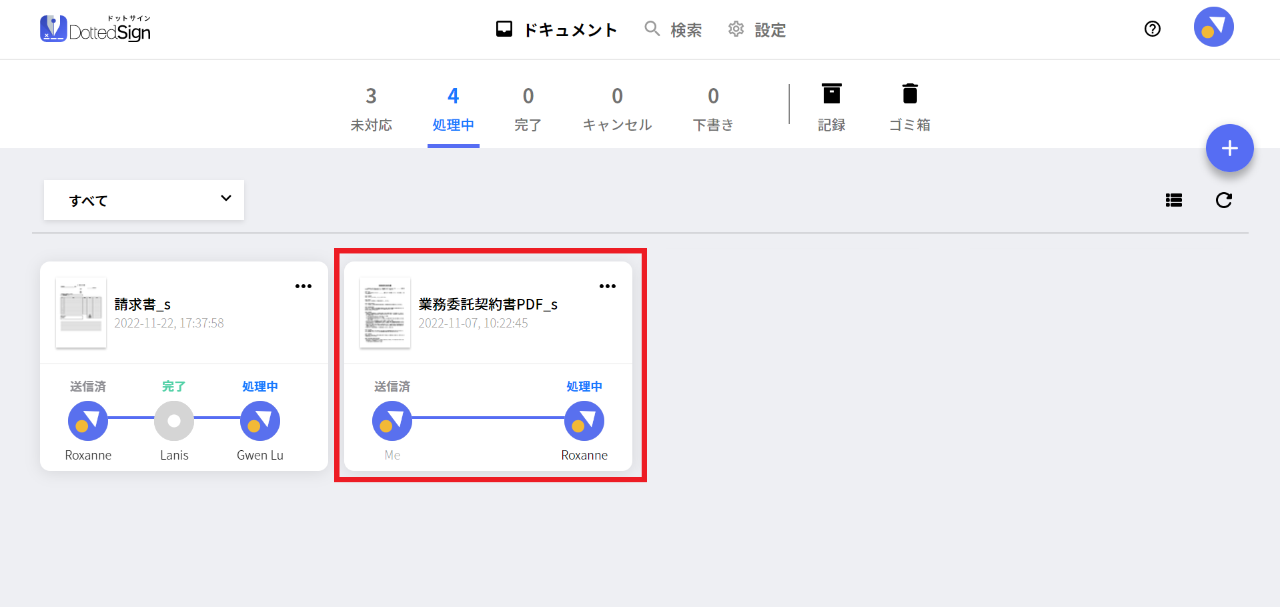
Task: Click the 業務委託契約書PDF_s document title
Action: click(x=488, y=304)
